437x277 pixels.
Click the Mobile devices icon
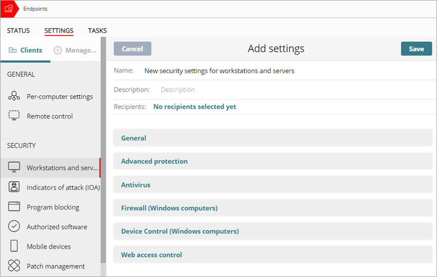coord(14,246)
